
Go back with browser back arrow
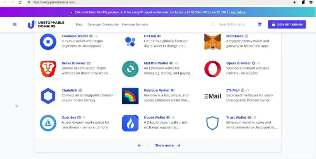[5, 2]
